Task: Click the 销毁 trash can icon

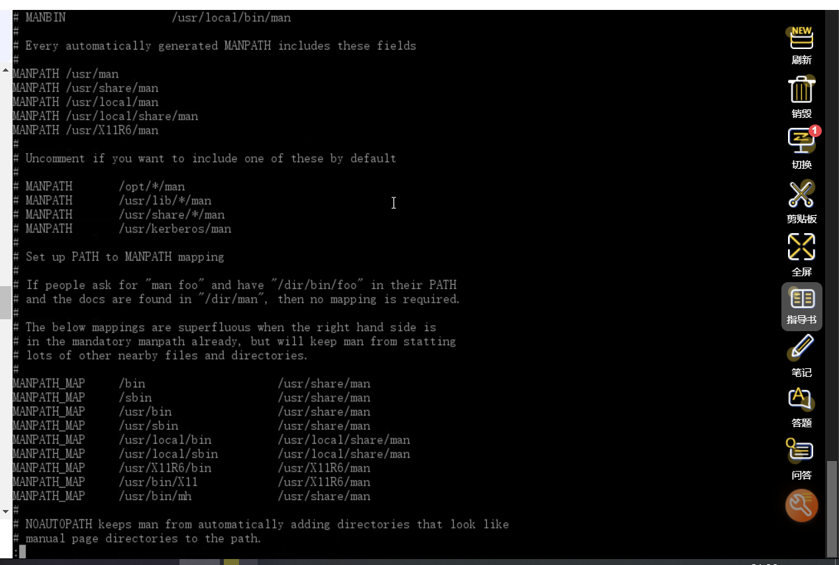Action: tap(801, 97)
